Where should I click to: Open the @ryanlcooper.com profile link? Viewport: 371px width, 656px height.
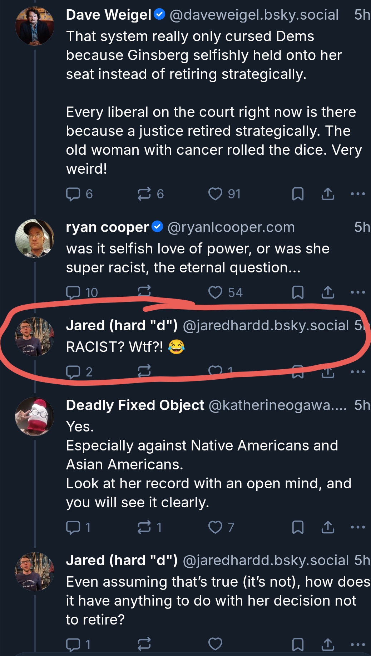(x=231, y=227)
